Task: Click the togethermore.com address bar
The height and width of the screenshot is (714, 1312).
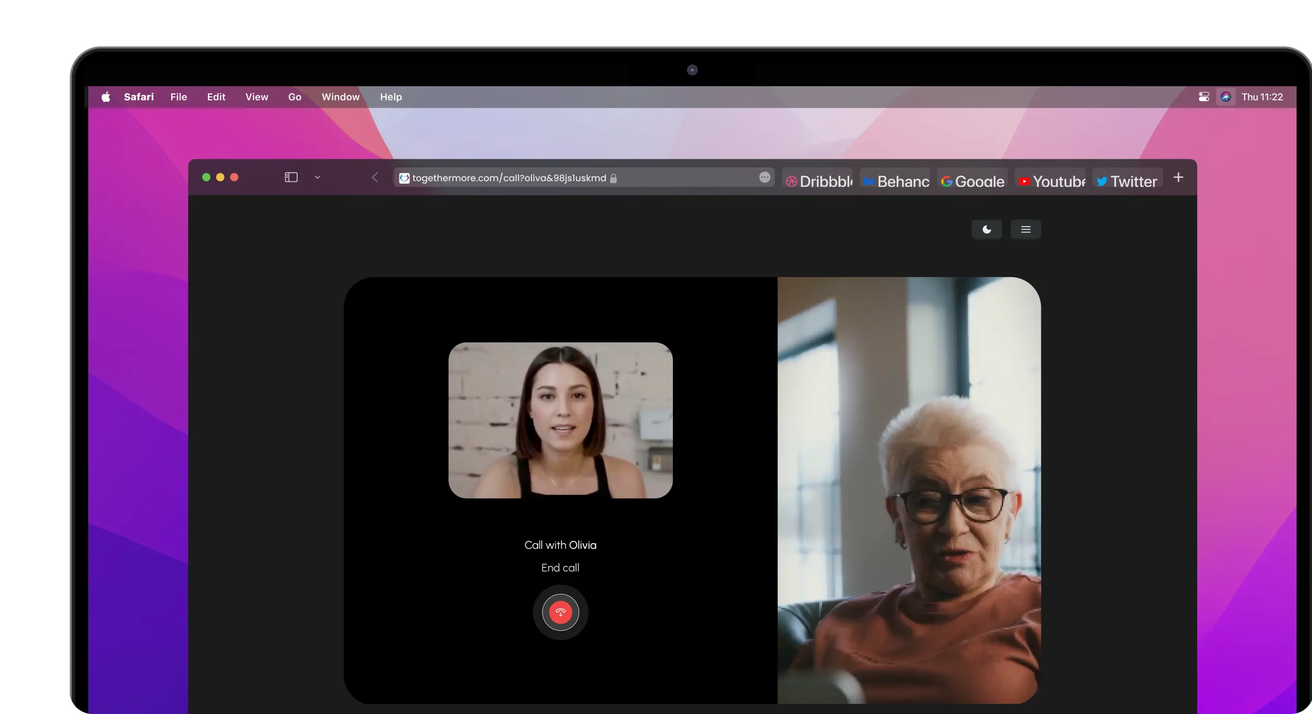Action: tap(584, 178)
